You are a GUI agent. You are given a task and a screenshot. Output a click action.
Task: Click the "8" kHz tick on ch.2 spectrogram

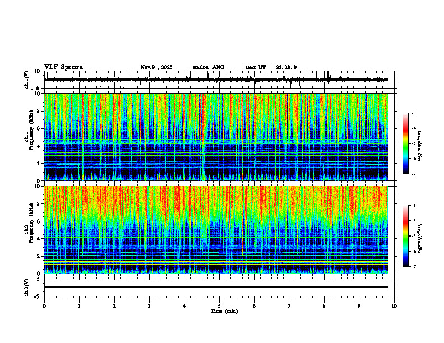tap(39, 204)
